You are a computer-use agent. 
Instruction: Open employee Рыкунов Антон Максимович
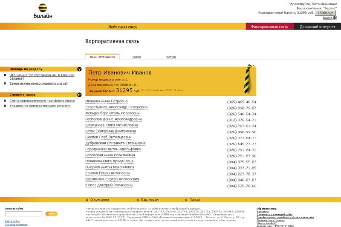click(x=110, y=167)
